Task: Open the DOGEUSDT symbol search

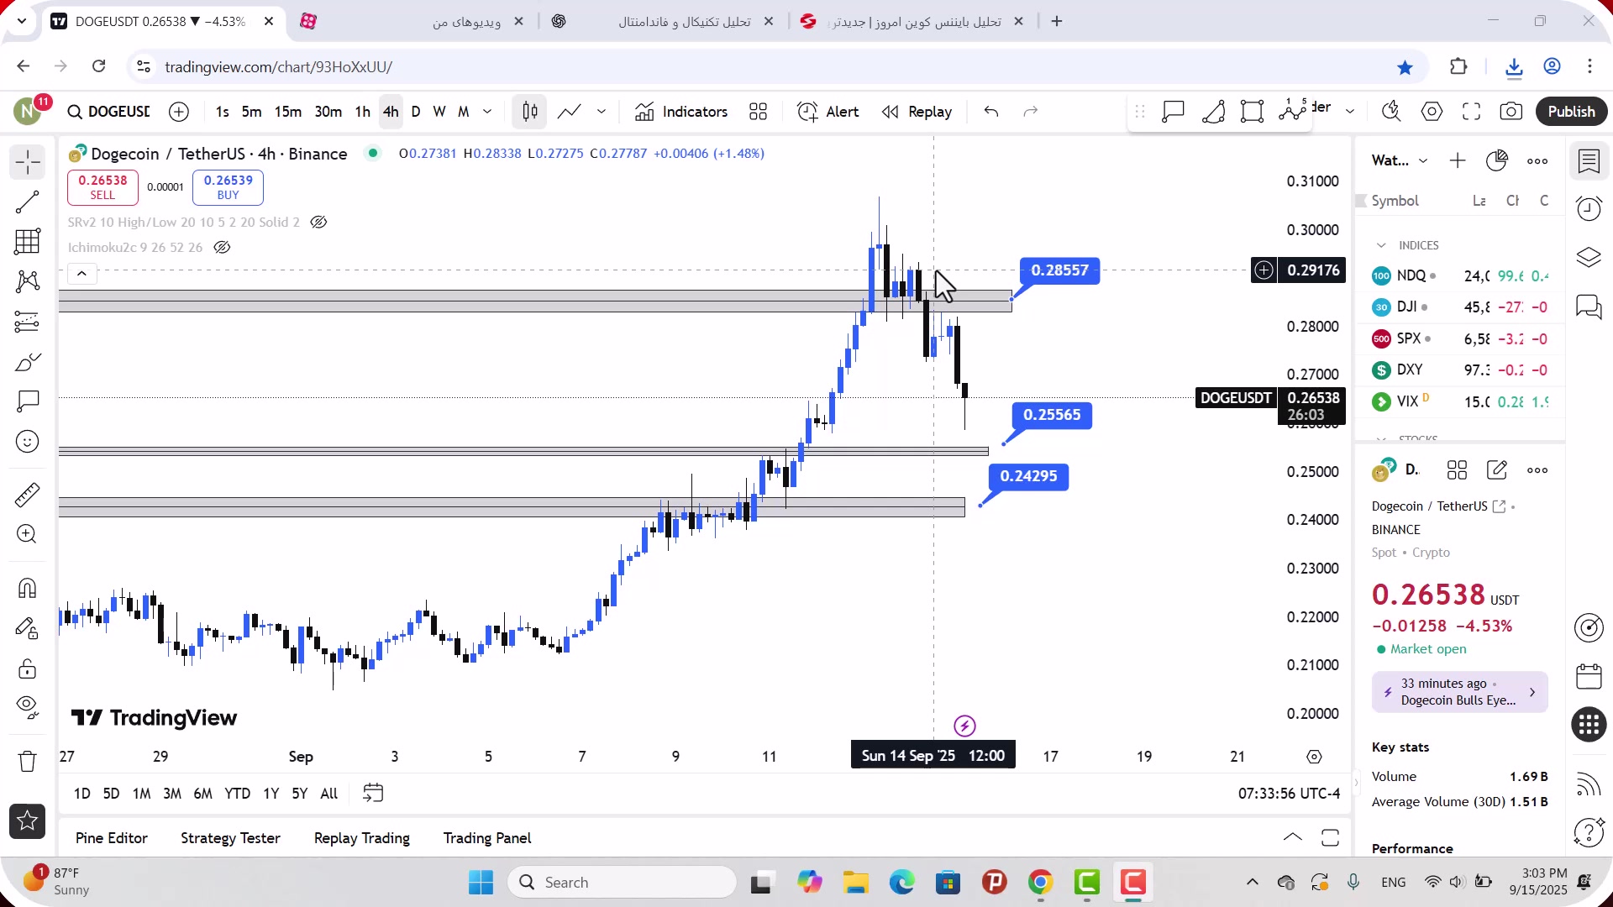Action: [109, 112]
